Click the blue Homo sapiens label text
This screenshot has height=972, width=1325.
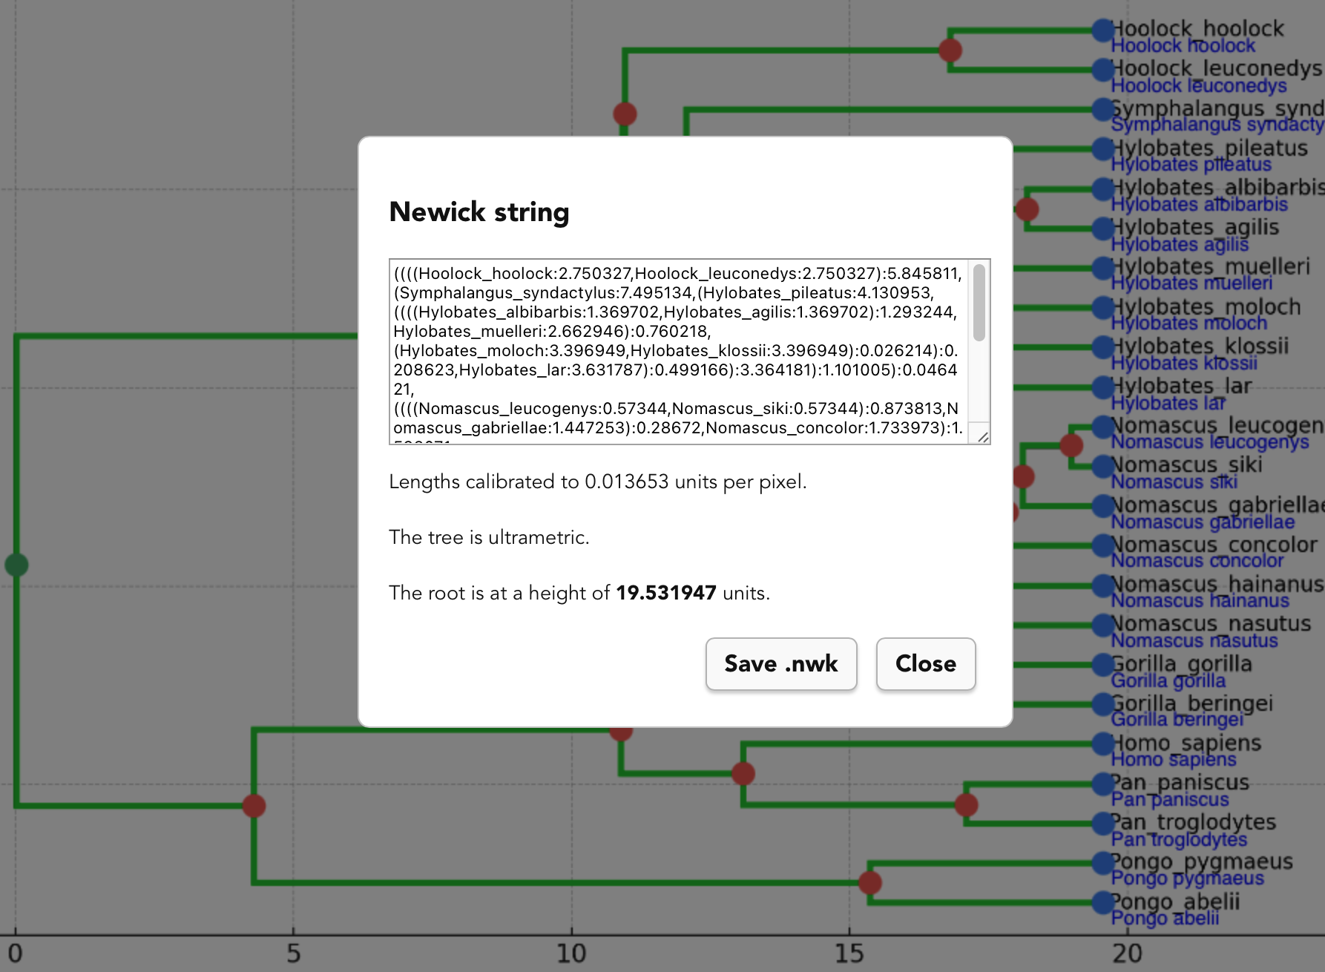tap(1173, 760)
